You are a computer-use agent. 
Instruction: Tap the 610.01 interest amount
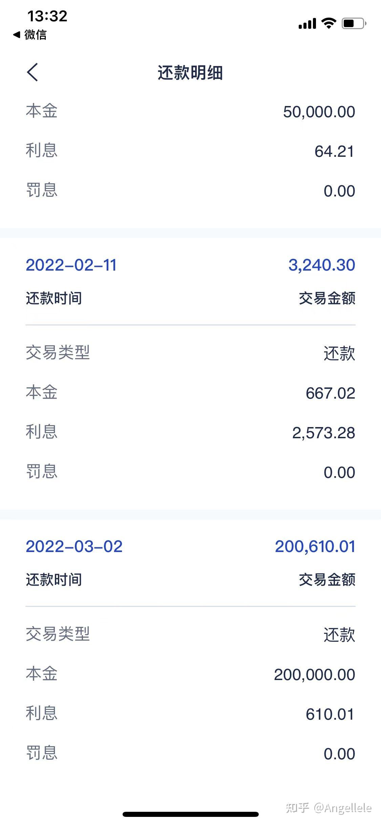pos(330,714)
